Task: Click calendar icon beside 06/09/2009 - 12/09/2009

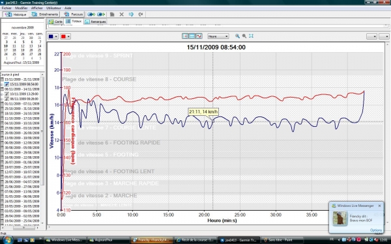Action: click(2, 142)
